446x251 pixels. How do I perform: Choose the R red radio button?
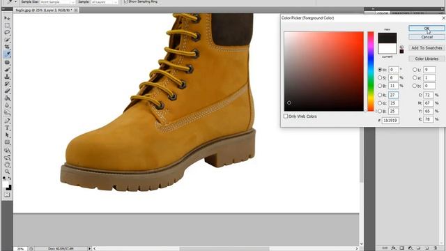380,95
